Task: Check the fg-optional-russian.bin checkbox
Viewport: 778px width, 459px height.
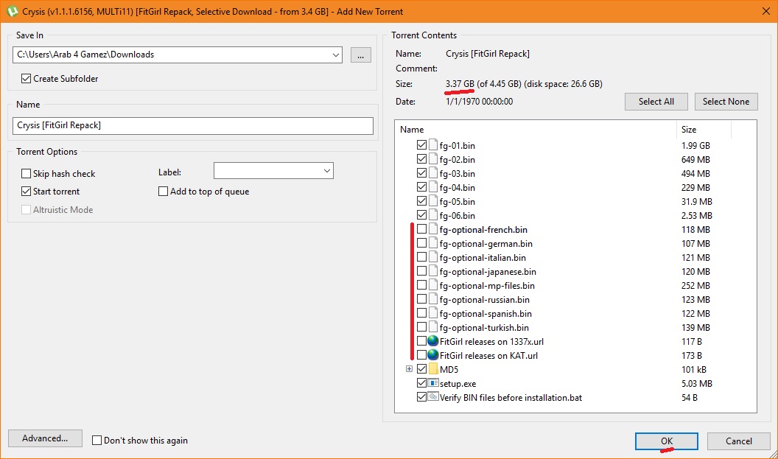Action: click(421, 299)
